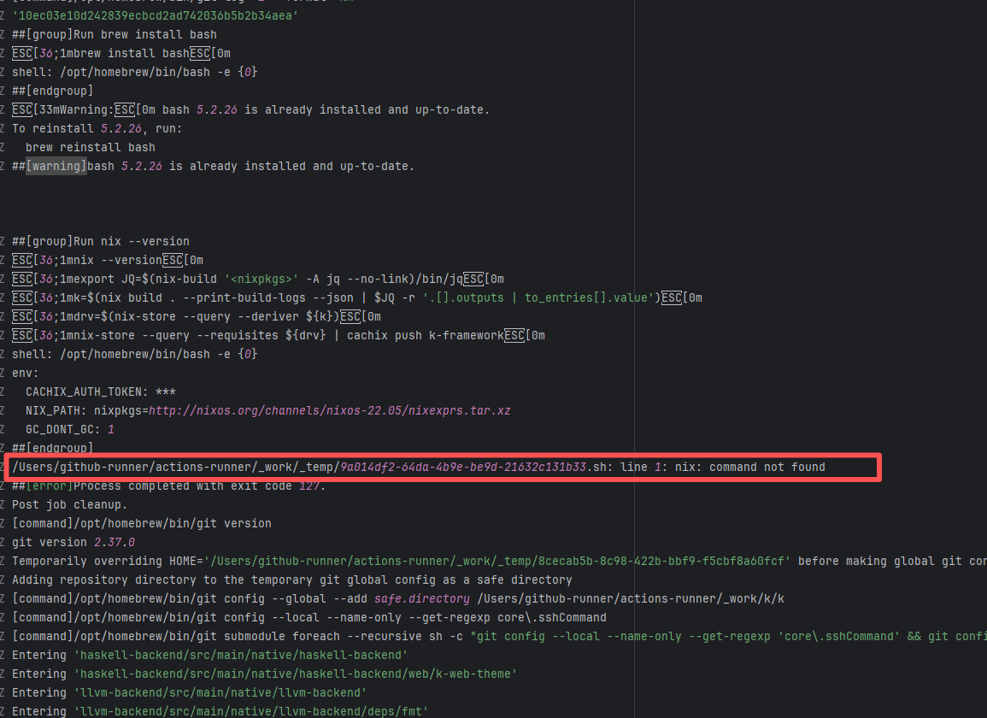Click the 'To reinstall 5.2.26, run:' line
Viewport: 987px width, 718px height.
97,128
